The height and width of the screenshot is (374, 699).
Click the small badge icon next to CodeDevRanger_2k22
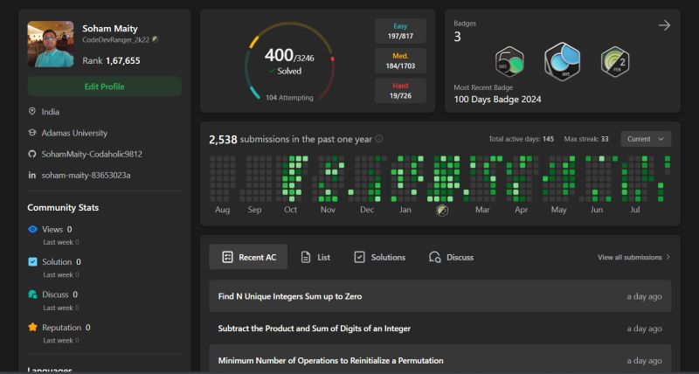click(155, 39)
